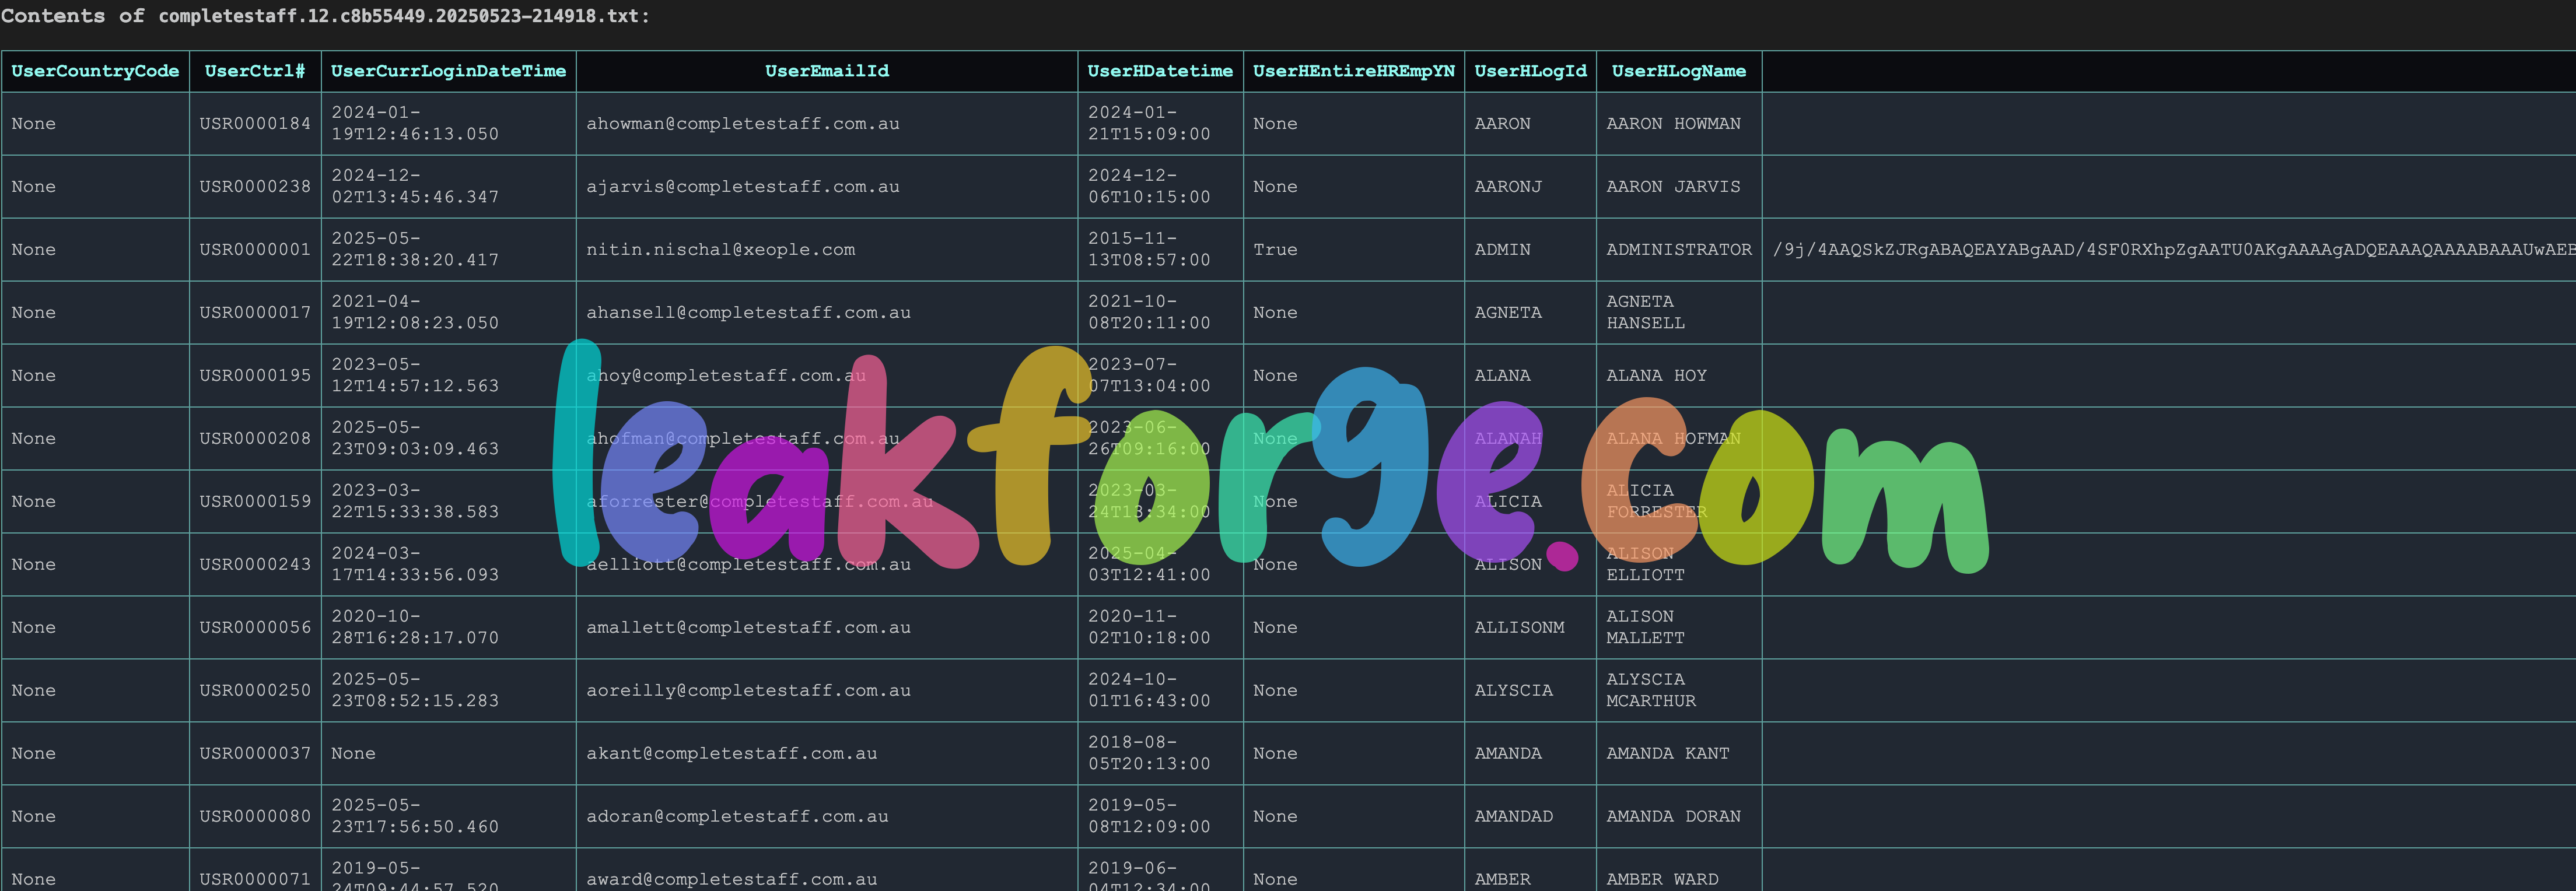
Task: Click email award@completestaff.com.au
Action: pos(732,880)
